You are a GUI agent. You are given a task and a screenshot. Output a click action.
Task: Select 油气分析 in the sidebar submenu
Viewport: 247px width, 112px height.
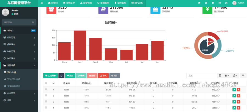click(19, 72)
